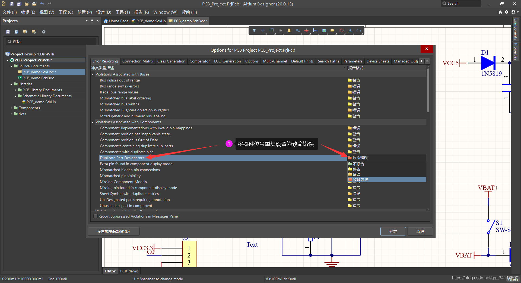Image resolution: width=521 pixels, height=283 pixels.
Task: Switch to Comparator tab
Action: click(199, 61)
